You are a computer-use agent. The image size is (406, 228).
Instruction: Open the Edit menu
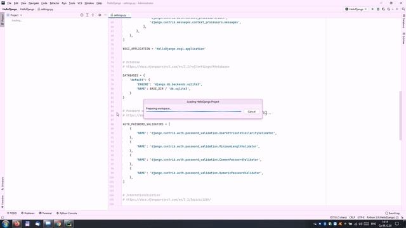16,3
